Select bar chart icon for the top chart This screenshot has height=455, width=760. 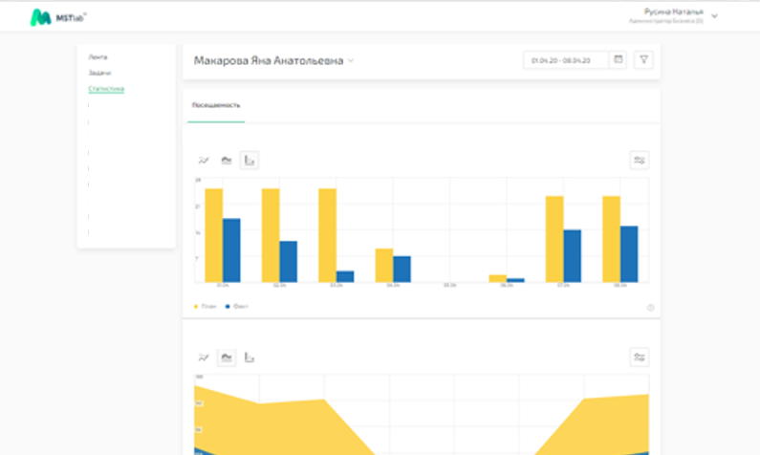pos(250,161)
